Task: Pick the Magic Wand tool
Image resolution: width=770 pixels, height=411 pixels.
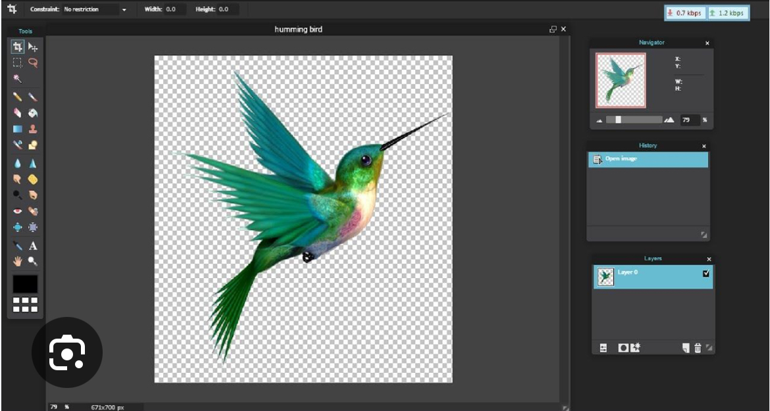Action: [18, 79]
